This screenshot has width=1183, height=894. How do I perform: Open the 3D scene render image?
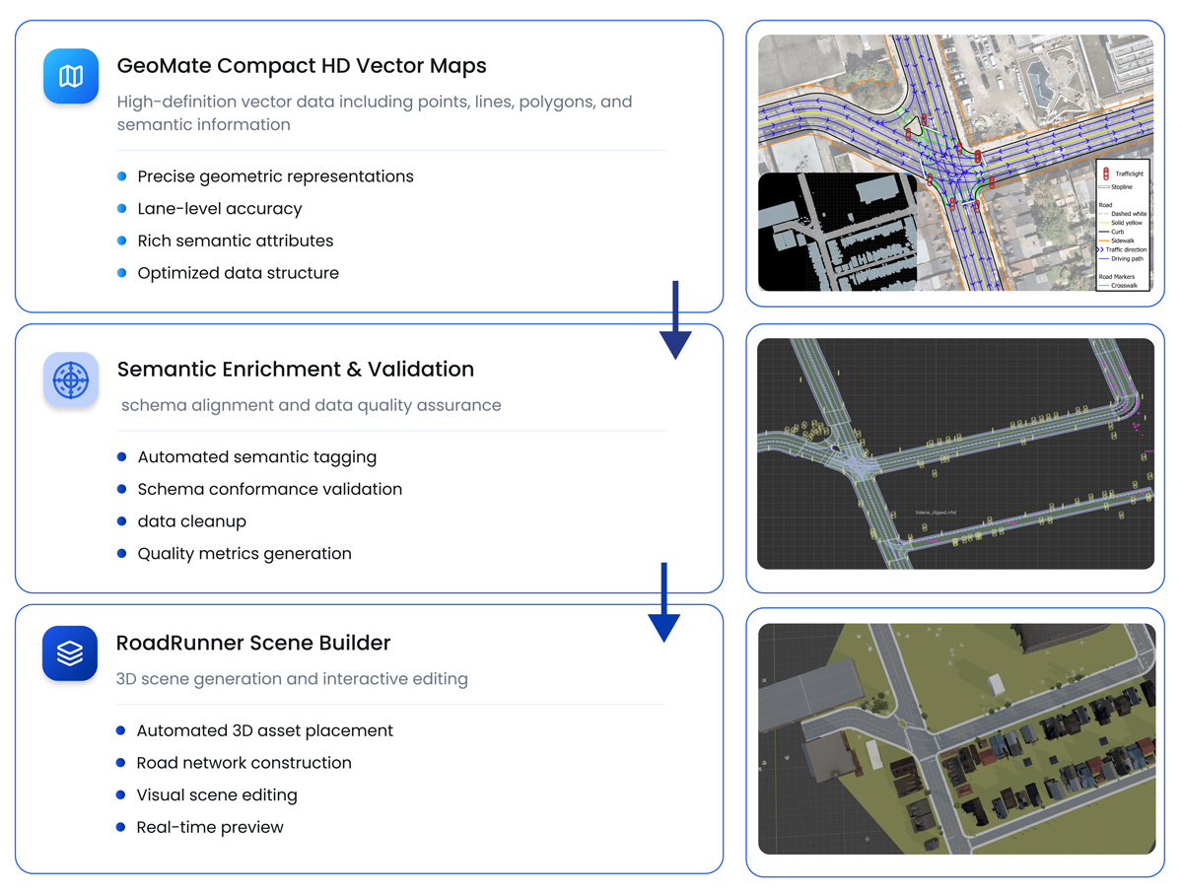[x=955, y=738]
